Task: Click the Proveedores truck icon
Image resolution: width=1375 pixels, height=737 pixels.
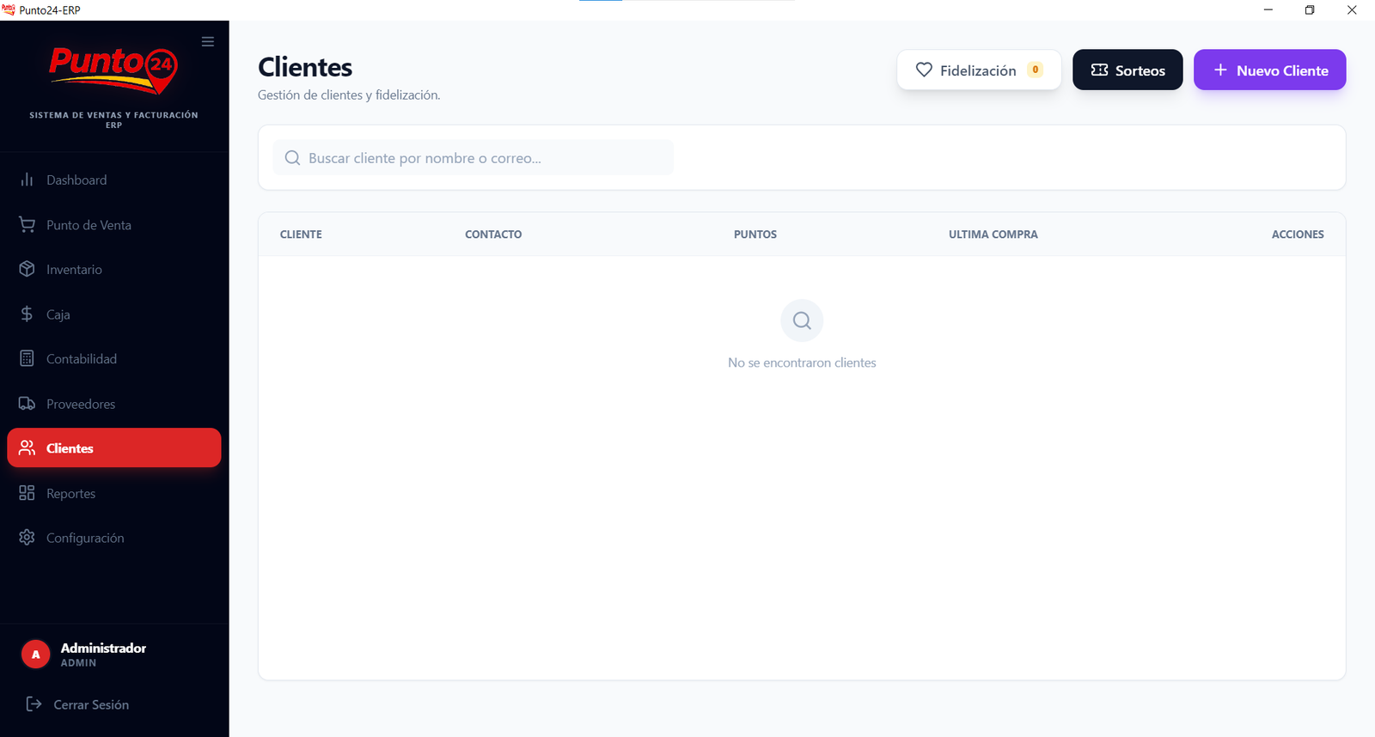Action: pyautogui.click(x=27, y=403)
